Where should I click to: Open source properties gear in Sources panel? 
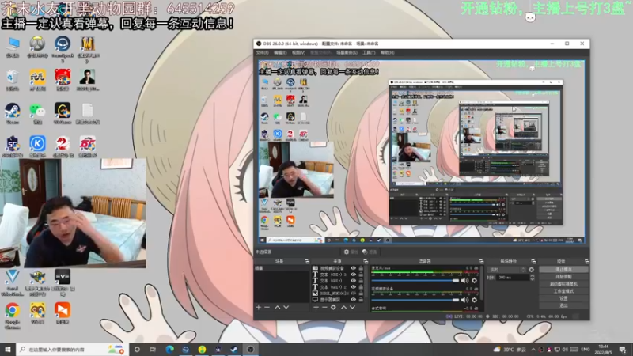[x=333, y=308]
